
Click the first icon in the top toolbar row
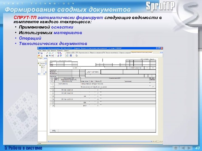click(39, 53)
